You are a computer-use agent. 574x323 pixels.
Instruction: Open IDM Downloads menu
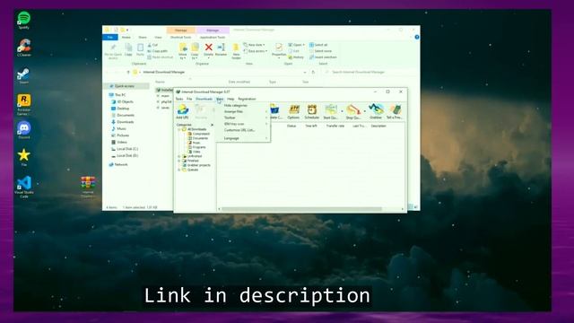click(x=204, y=99)
